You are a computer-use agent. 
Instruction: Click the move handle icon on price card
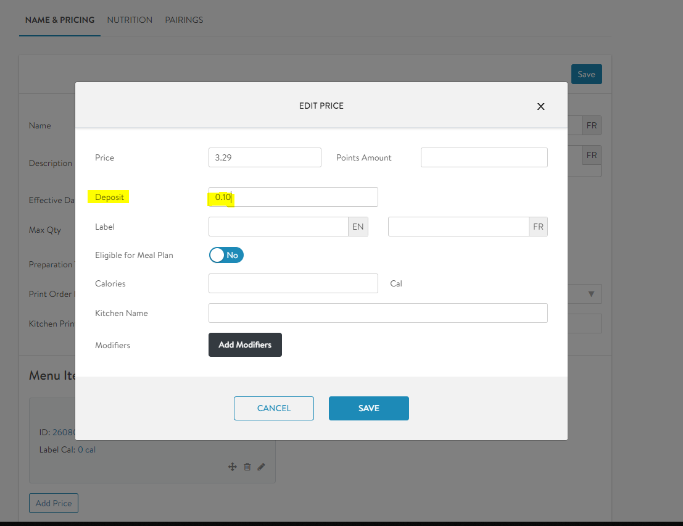coord(233,467)
